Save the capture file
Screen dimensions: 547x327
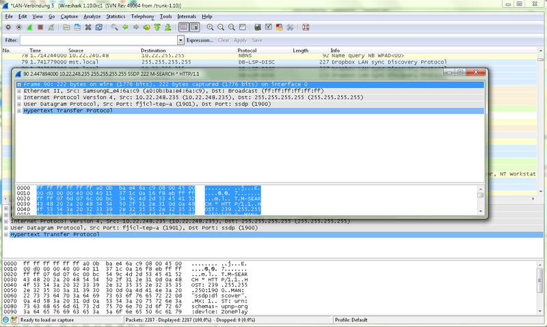(x=77, y=27)
